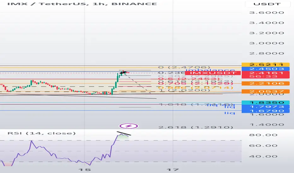This screenshot has width=294, height=173.
Task: Click the yellow 2.5211 price tag
Action: [266, 65]
